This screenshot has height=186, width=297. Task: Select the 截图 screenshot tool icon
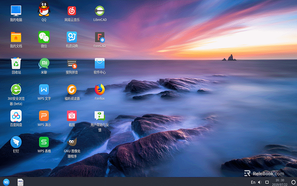coord(72,116)
